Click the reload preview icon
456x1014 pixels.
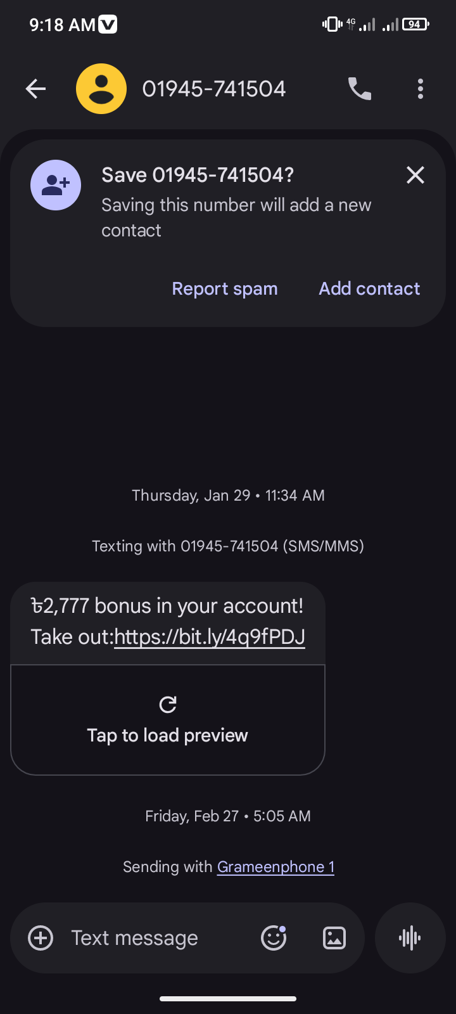click(x=168, y=705)
